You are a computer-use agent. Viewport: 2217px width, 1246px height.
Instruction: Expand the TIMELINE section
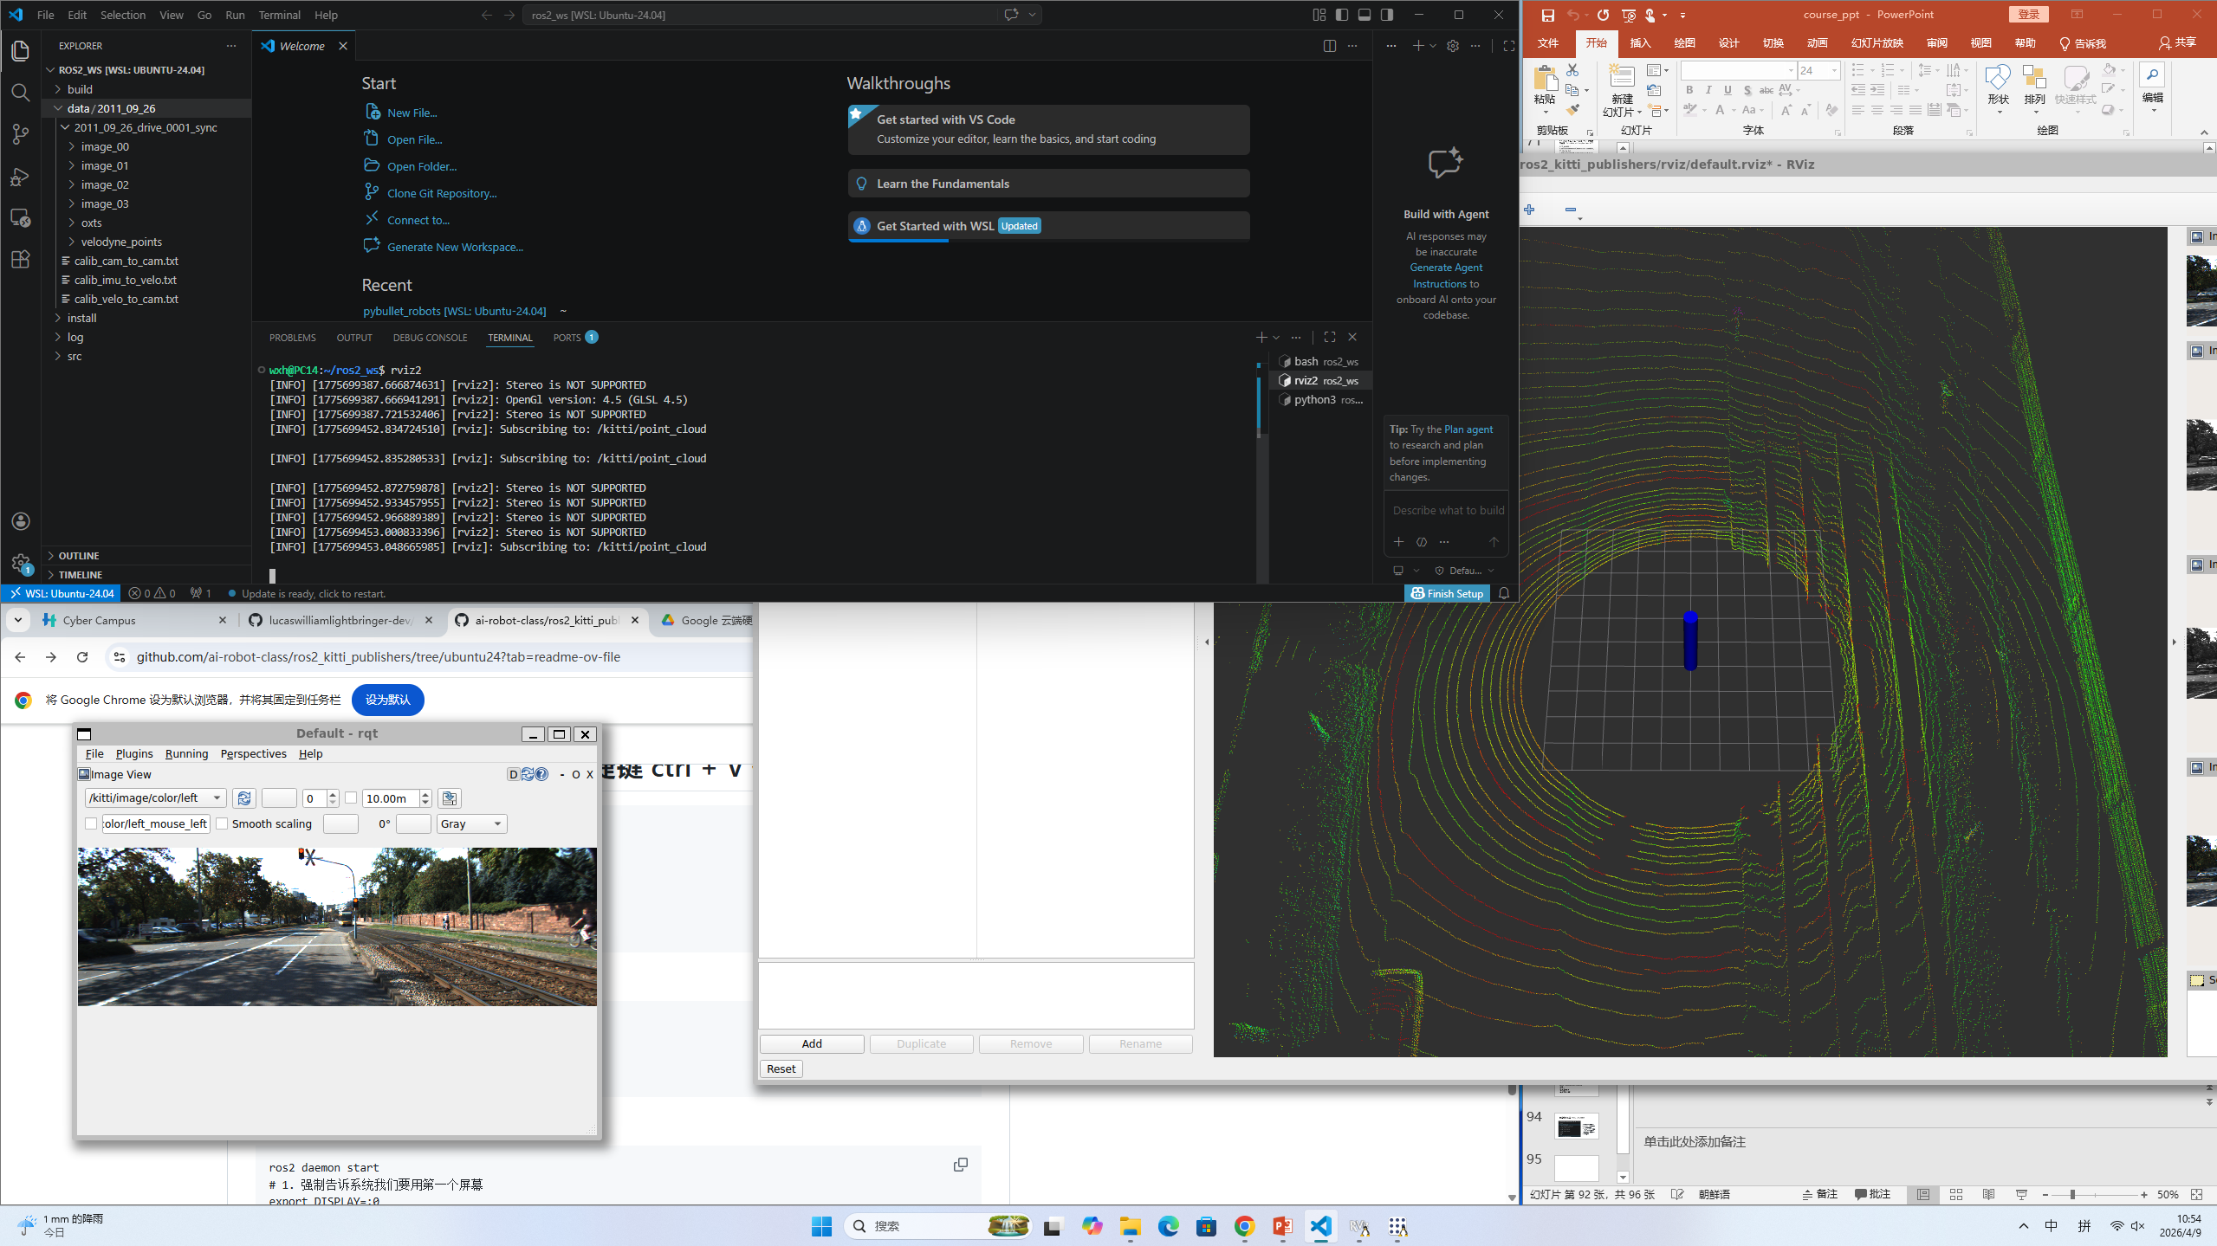pyautogui.click(x=81, y=575)
